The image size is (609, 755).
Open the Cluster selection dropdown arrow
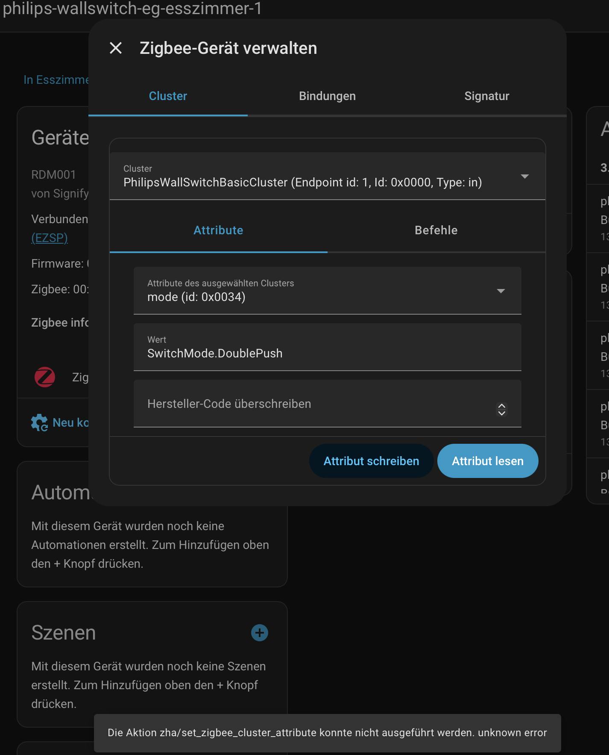(x=525, y=176)
